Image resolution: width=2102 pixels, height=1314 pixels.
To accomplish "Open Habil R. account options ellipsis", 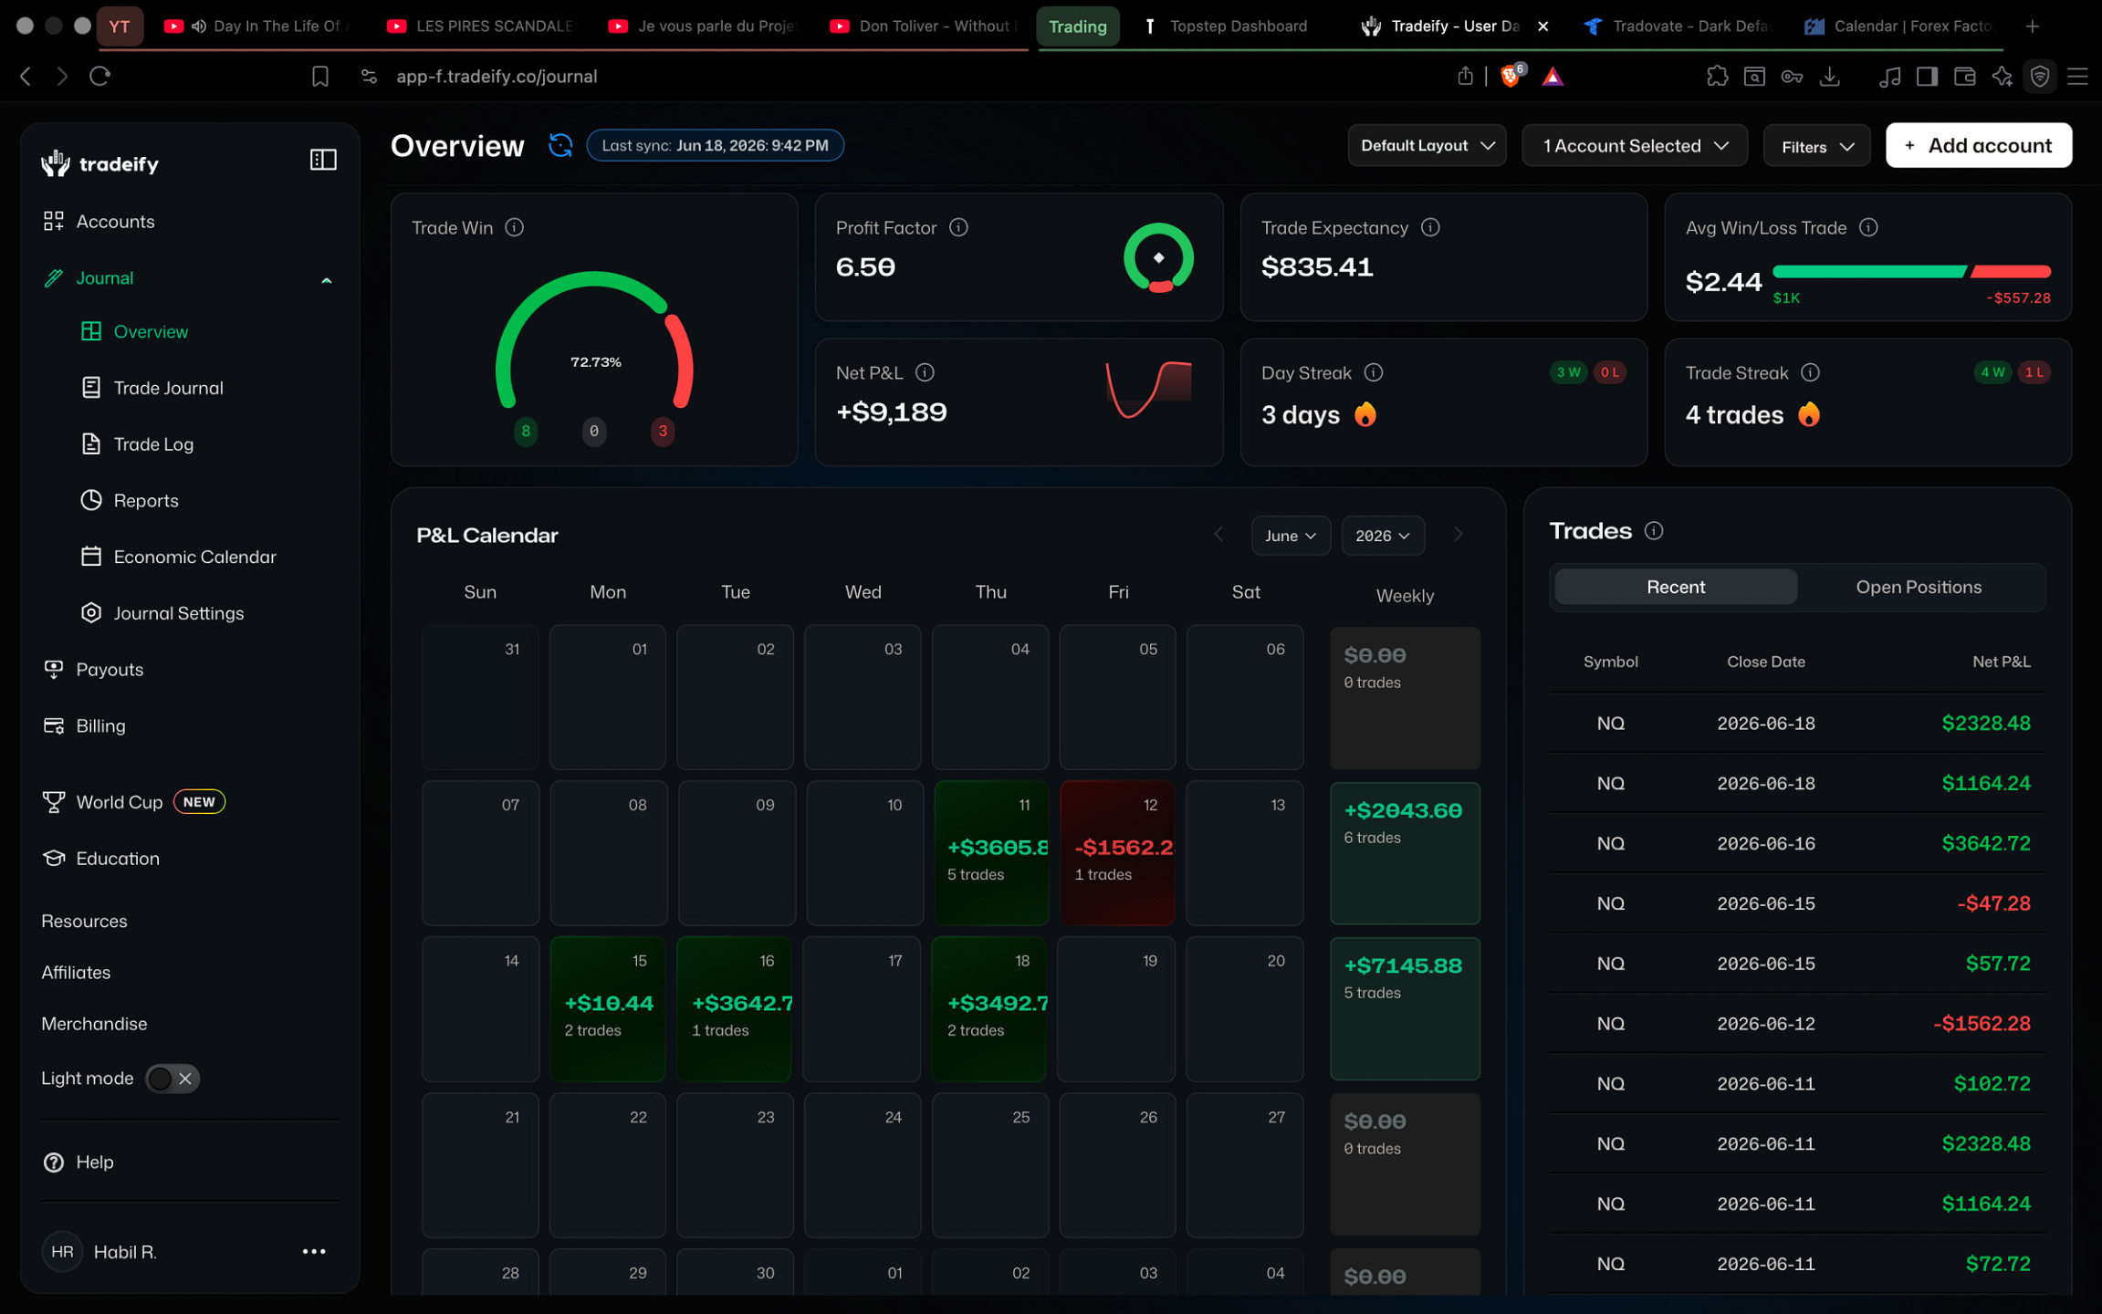I will click(x=314, y=1252).
